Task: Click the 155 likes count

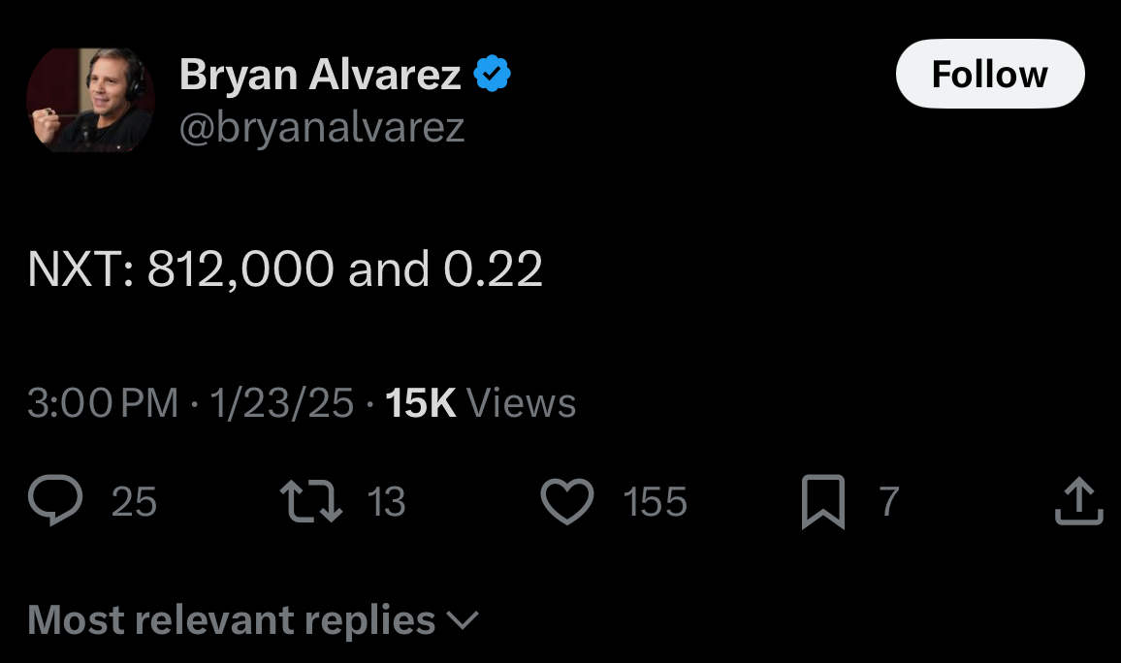Action: (655, 502)
